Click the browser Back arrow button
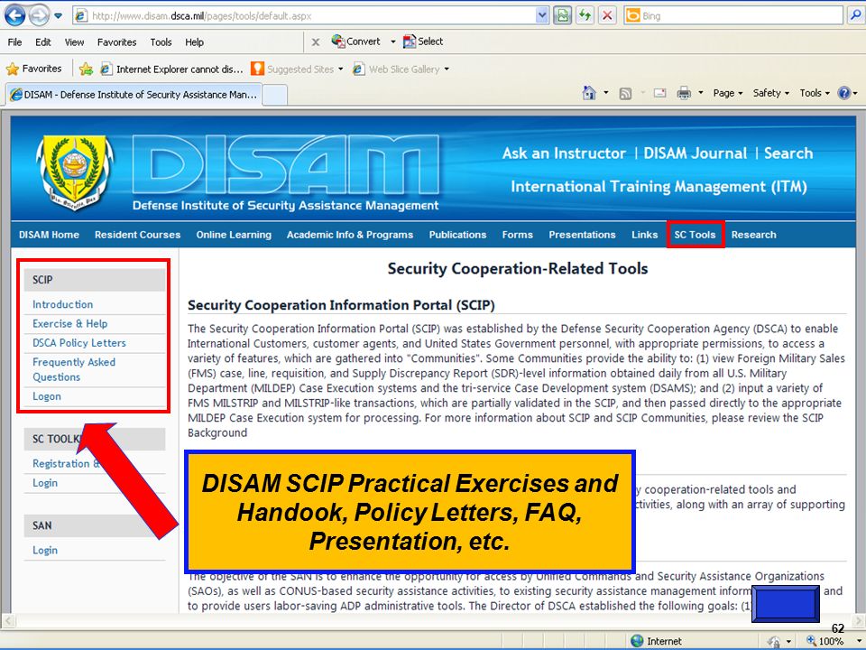Viewport: 866px width, 650px height. (15, 15)
